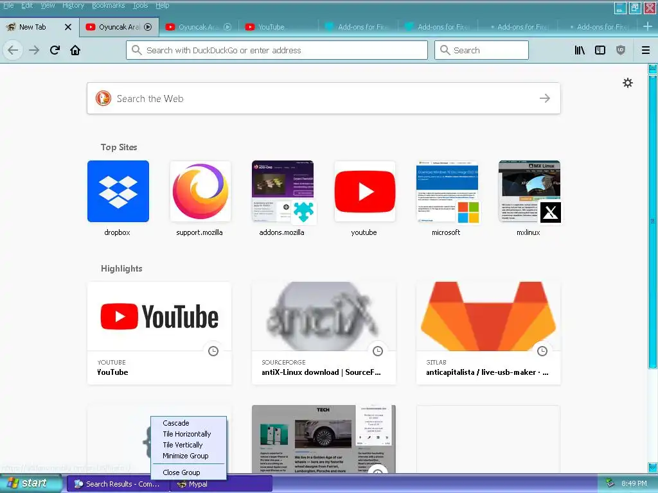Mute the second Oyuncak tab audio icon

coord(227,27)
